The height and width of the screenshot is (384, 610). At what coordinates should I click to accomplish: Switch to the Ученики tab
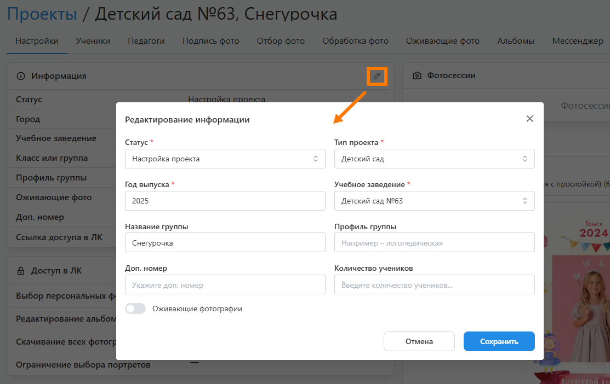[x=93, y=41]
